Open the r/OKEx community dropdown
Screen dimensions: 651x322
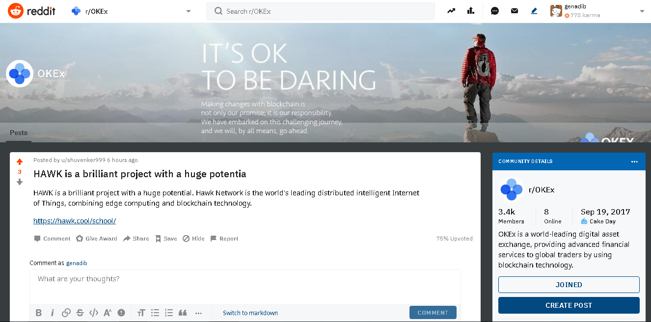(x=131, y=11)
